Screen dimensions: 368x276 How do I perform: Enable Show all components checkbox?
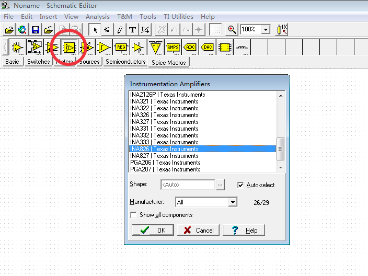click(x=134, y=215)
